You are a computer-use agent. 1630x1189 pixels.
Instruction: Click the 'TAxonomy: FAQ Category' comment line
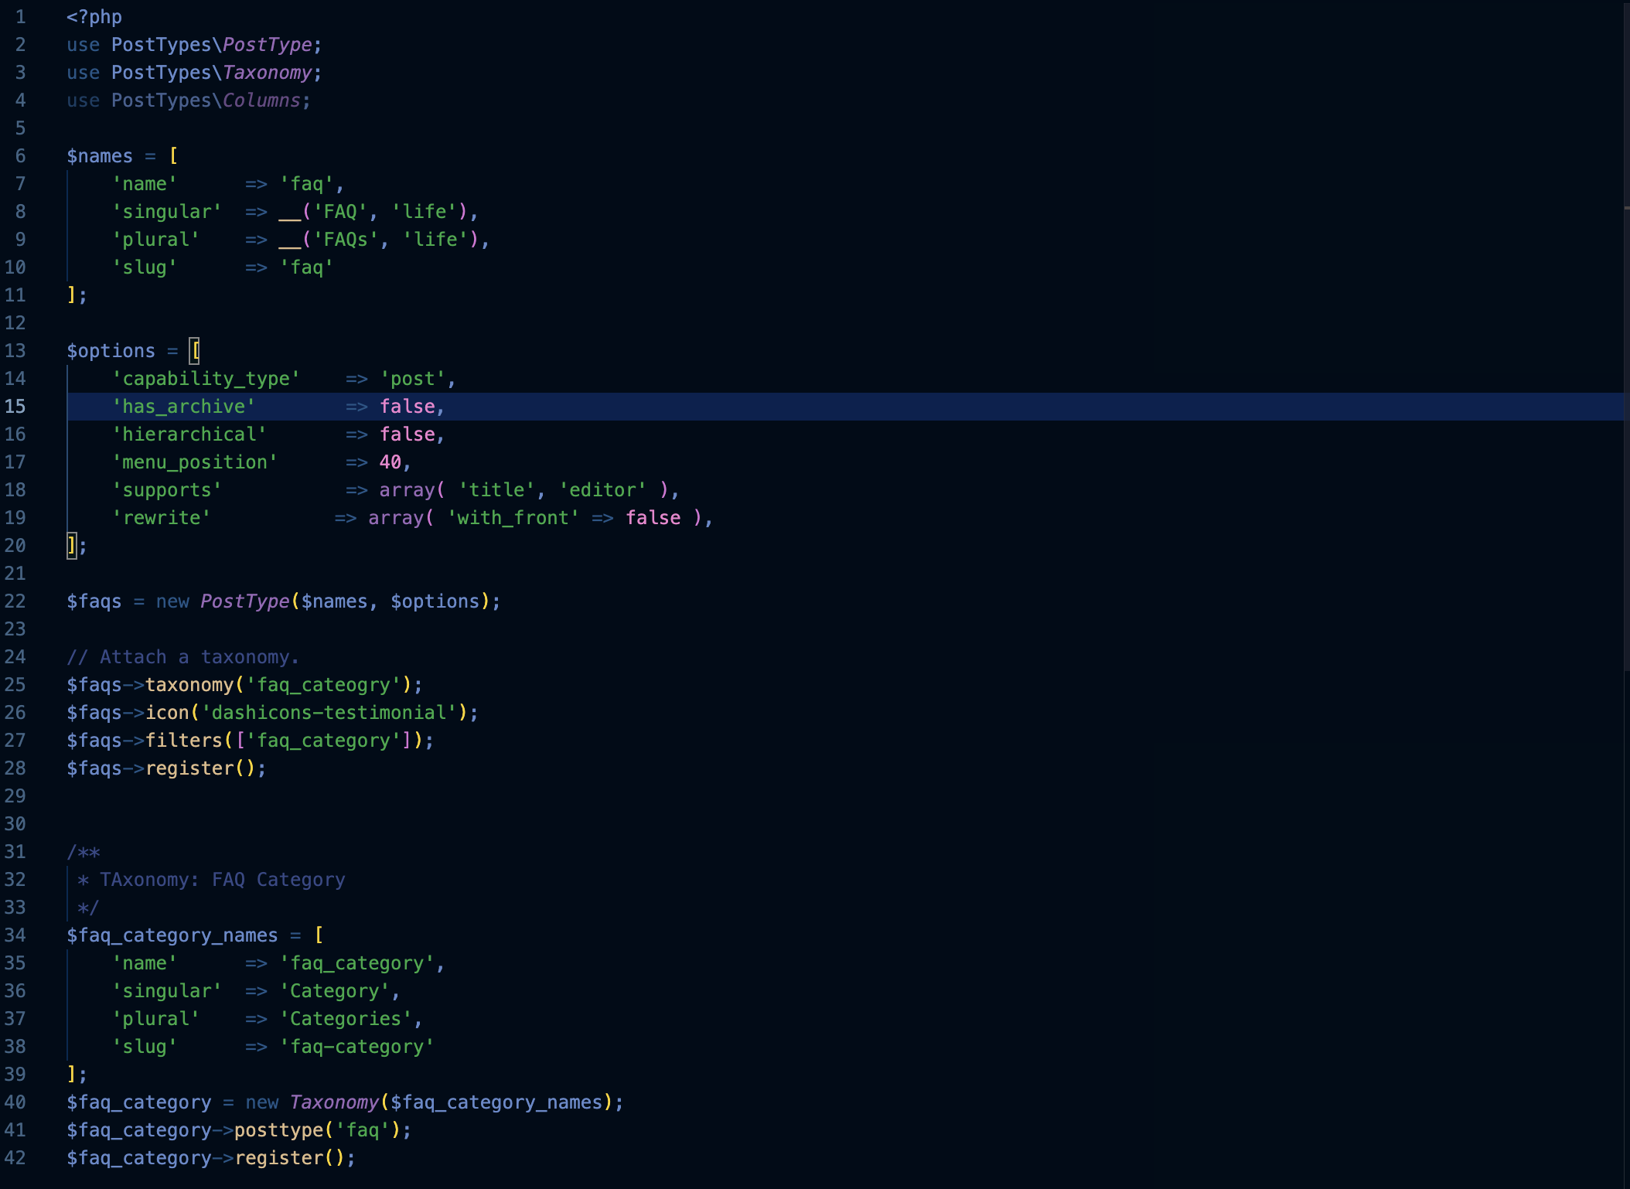pyautogui.click(x=221, y=879)
